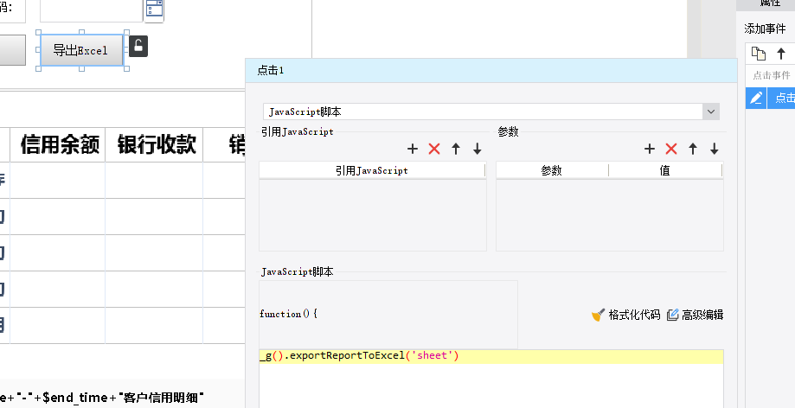Viewport: 795px width, 408px height.
Task: Click the empty cell under 信用余额
Action: 58,181
